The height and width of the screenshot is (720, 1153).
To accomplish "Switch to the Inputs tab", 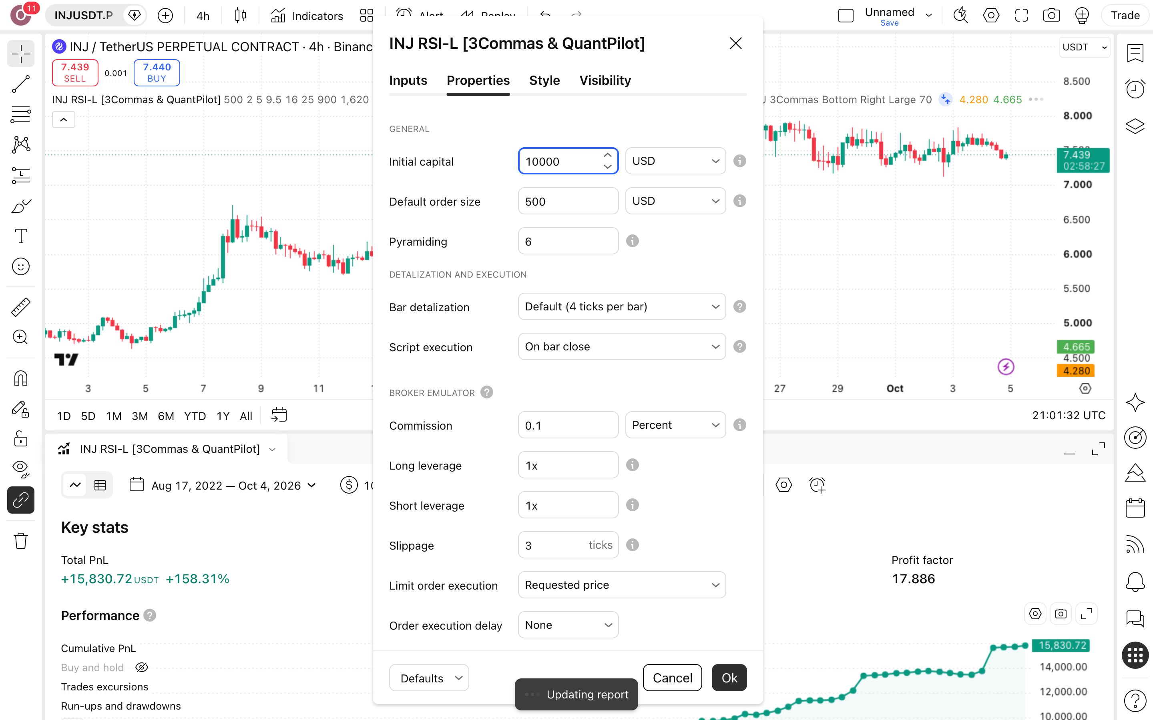I will (408, 80).
